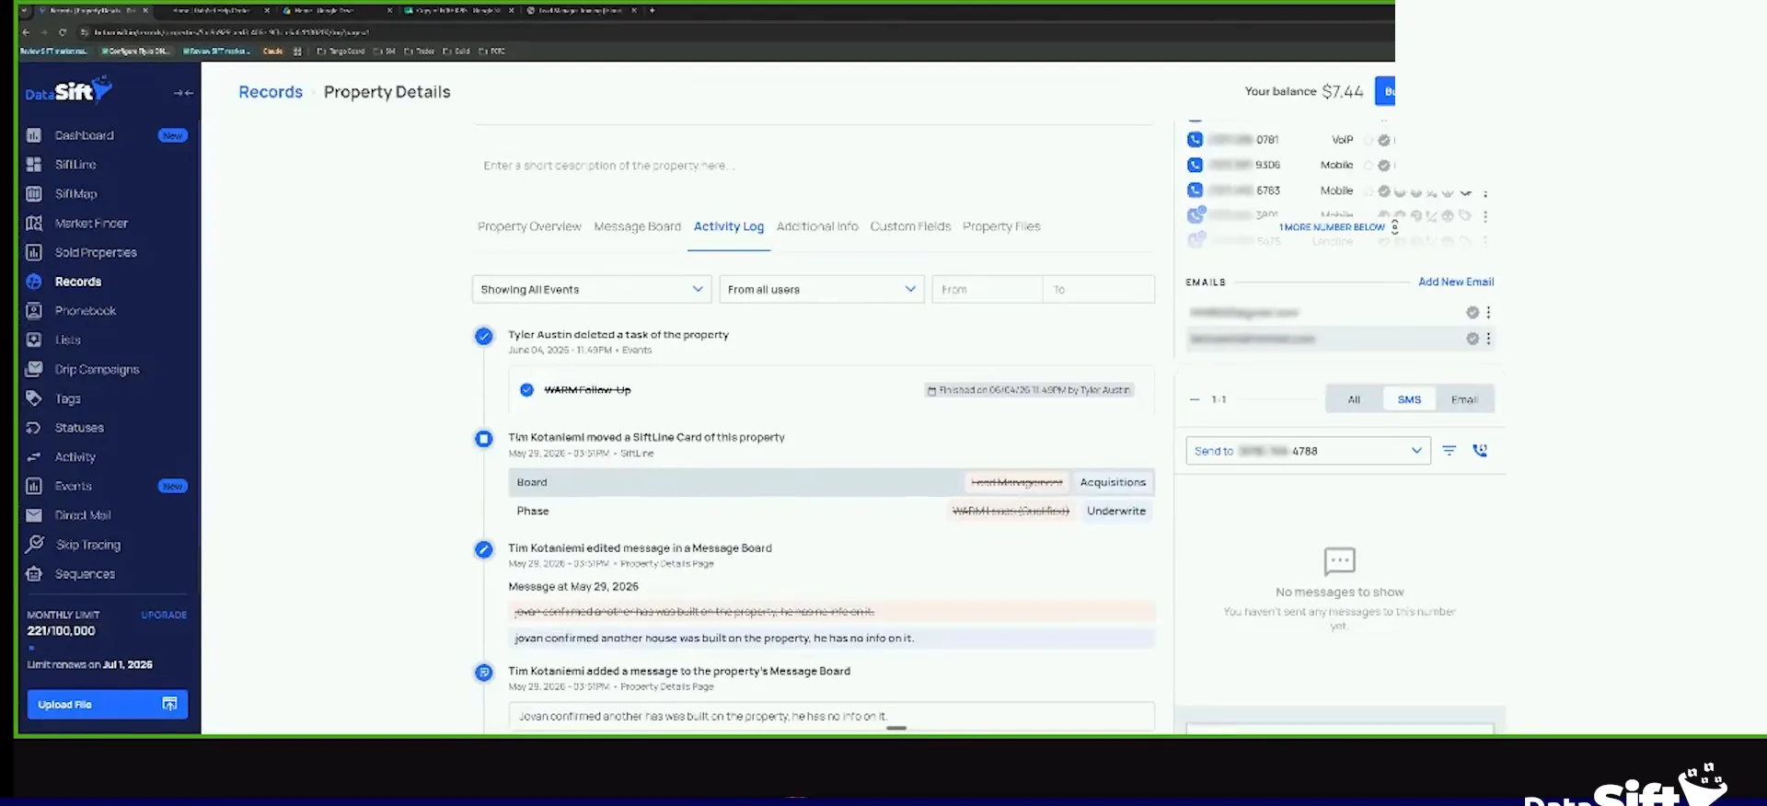Screen dimensions: 1767x806
Task: Toggle the WARM Follow-Up task checkbox
Action: (526, 390)
